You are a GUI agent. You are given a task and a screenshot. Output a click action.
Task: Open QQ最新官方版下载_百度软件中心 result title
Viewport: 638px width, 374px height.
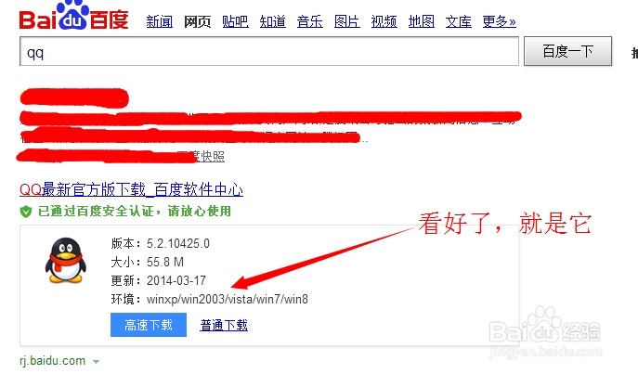(132, 190)
